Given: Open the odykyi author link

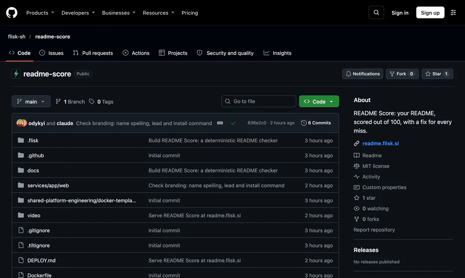Looking at the screenshot, I should tap(37, 123).
